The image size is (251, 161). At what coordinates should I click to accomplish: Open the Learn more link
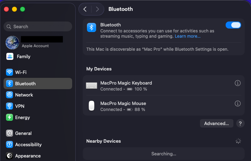(x=188, y=36)
